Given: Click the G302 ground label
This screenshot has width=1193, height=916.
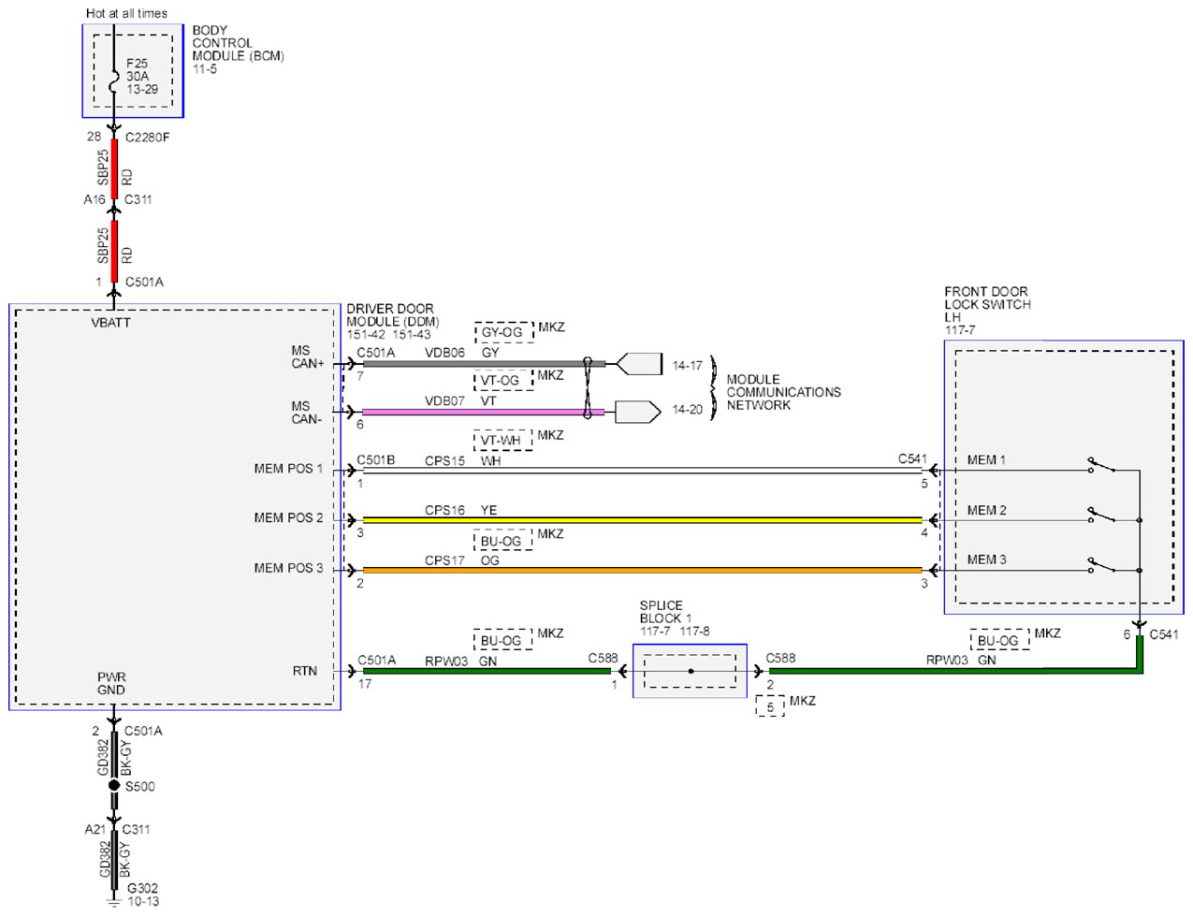Looking at the screenshot, I should [x=142, y=888].
